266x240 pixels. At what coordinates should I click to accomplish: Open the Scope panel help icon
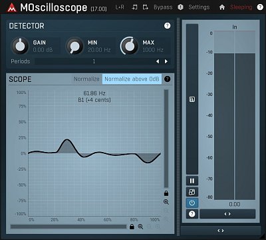(168, 79)
